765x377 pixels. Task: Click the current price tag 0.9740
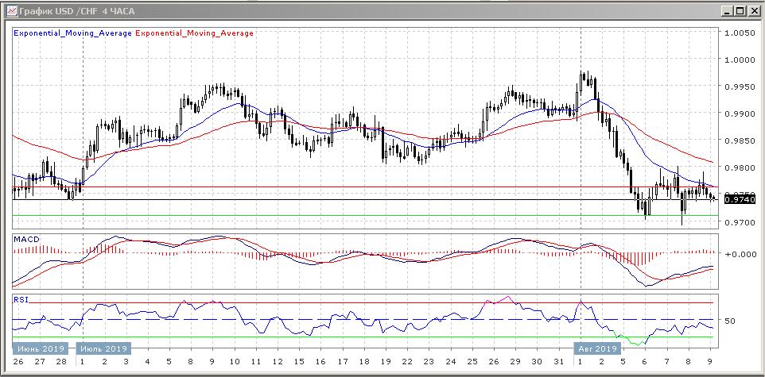740,199
